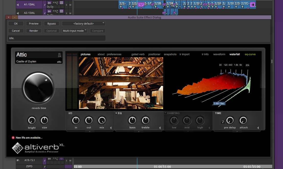Screen dimensions: 283x169
Task: Click the waveform icon on track A2
Action: (x=49, y=11)
